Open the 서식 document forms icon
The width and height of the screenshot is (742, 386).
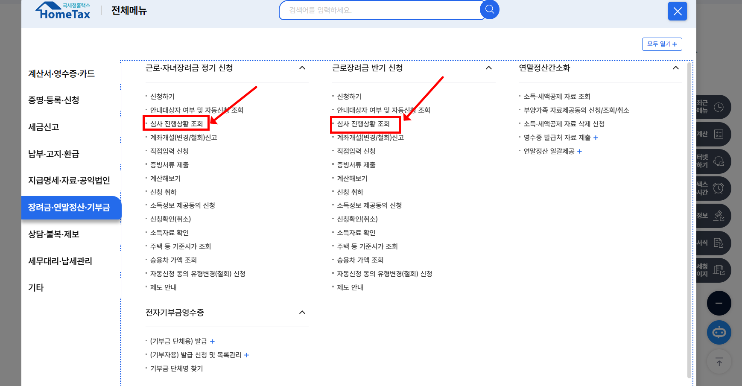point(719,243)
